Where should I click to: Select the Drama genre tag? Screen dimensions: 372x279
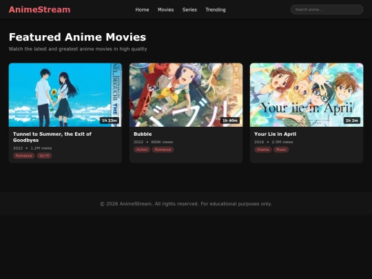(263, 149)
